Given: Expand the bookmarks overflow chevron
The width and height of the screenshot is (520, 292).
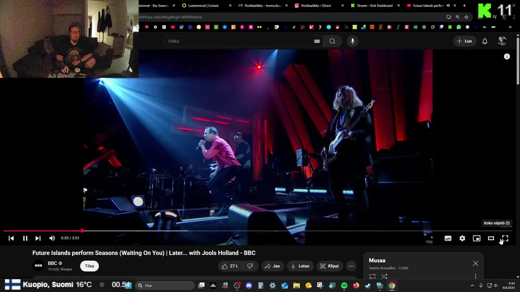Looking at the screenshot, I should (x=510, y=27).
